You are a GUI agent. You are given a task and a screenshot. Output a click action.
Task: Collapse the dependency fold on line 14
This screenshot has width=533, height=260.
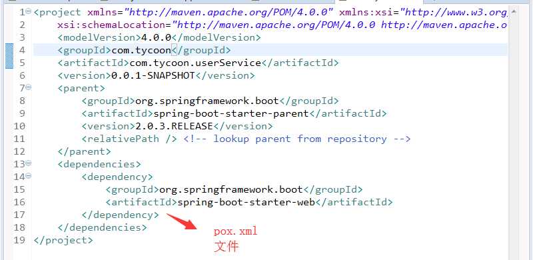pos(29,175)
